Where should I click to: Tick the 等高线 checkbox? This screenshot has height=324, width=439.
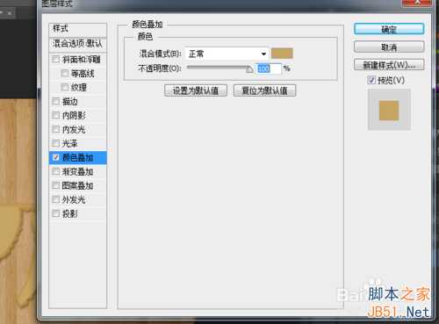tap(65, 73)
